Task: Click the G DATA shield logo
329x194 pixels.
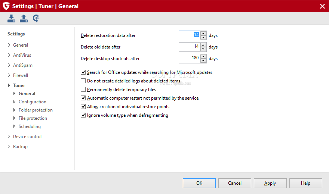Action: tap(6, 6)
